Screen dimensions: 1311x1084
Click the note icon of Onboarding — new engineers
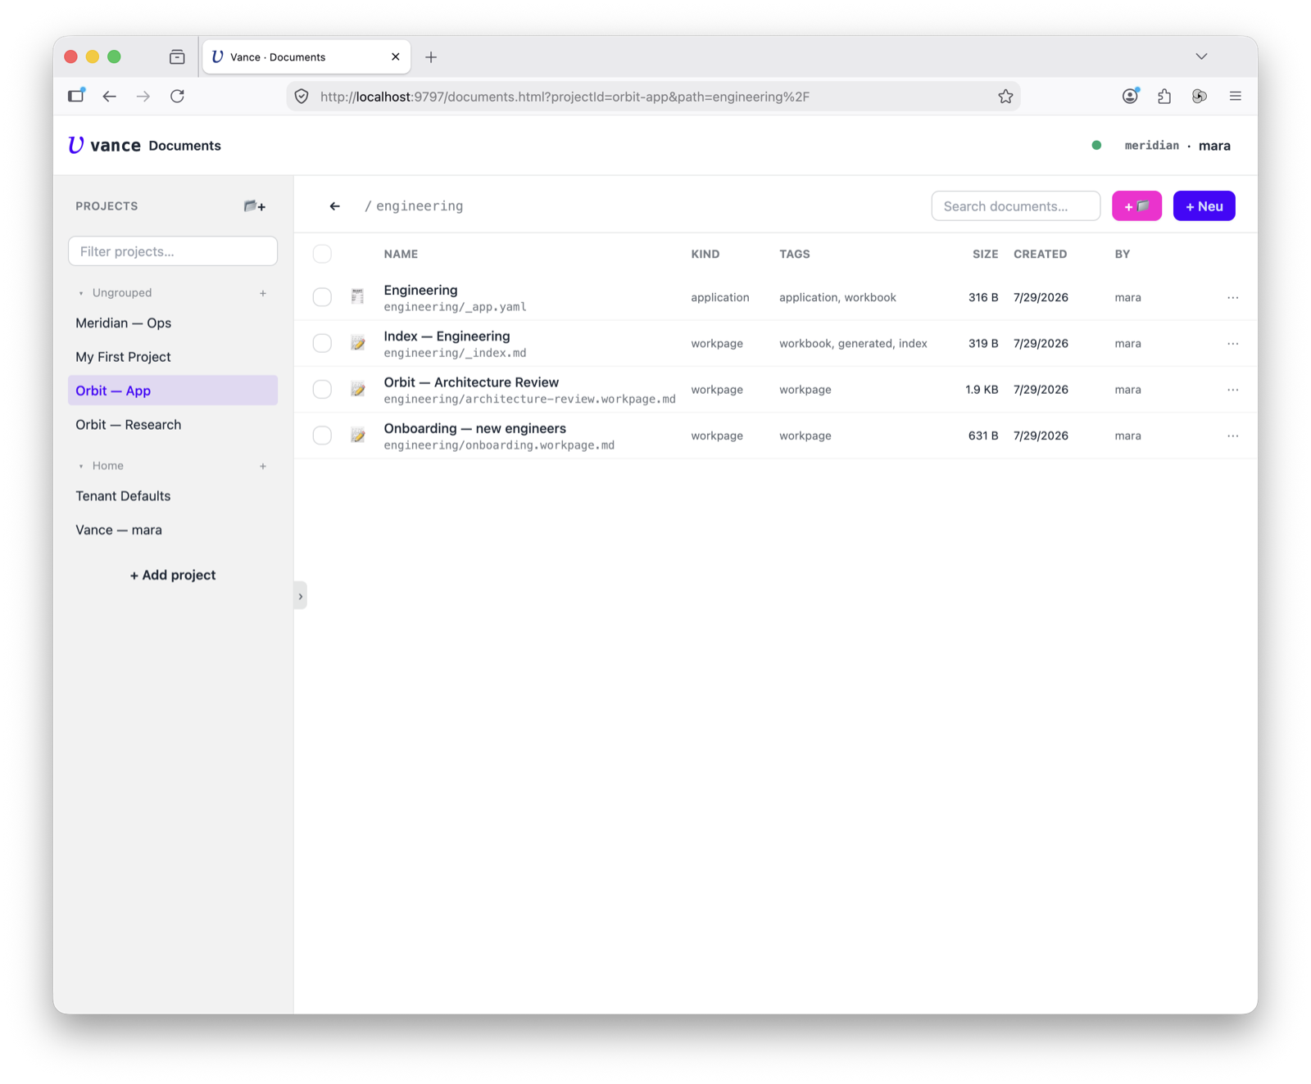click(x=358, y=436)
